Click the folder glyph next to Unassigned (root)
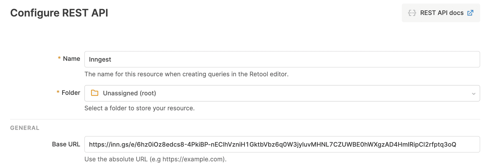This screenshot has width=491, height=167. click(x=95, y=93)
